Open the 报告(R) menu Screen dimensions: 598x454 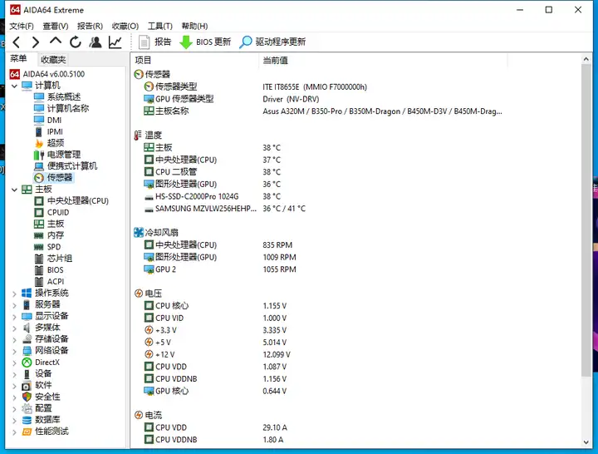point(90,26)
